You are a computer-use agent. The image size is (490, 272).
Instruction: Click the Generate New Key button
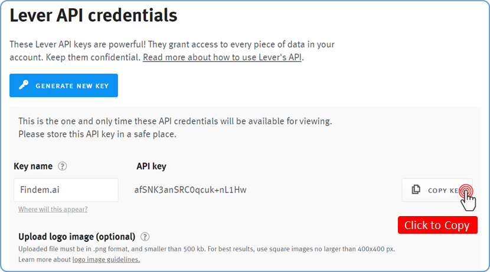point(64,85)
